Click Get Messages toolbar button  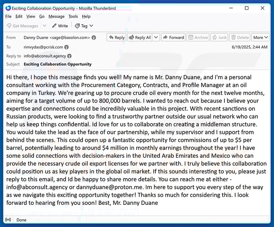pyautogui.click(x=22, y=26)
